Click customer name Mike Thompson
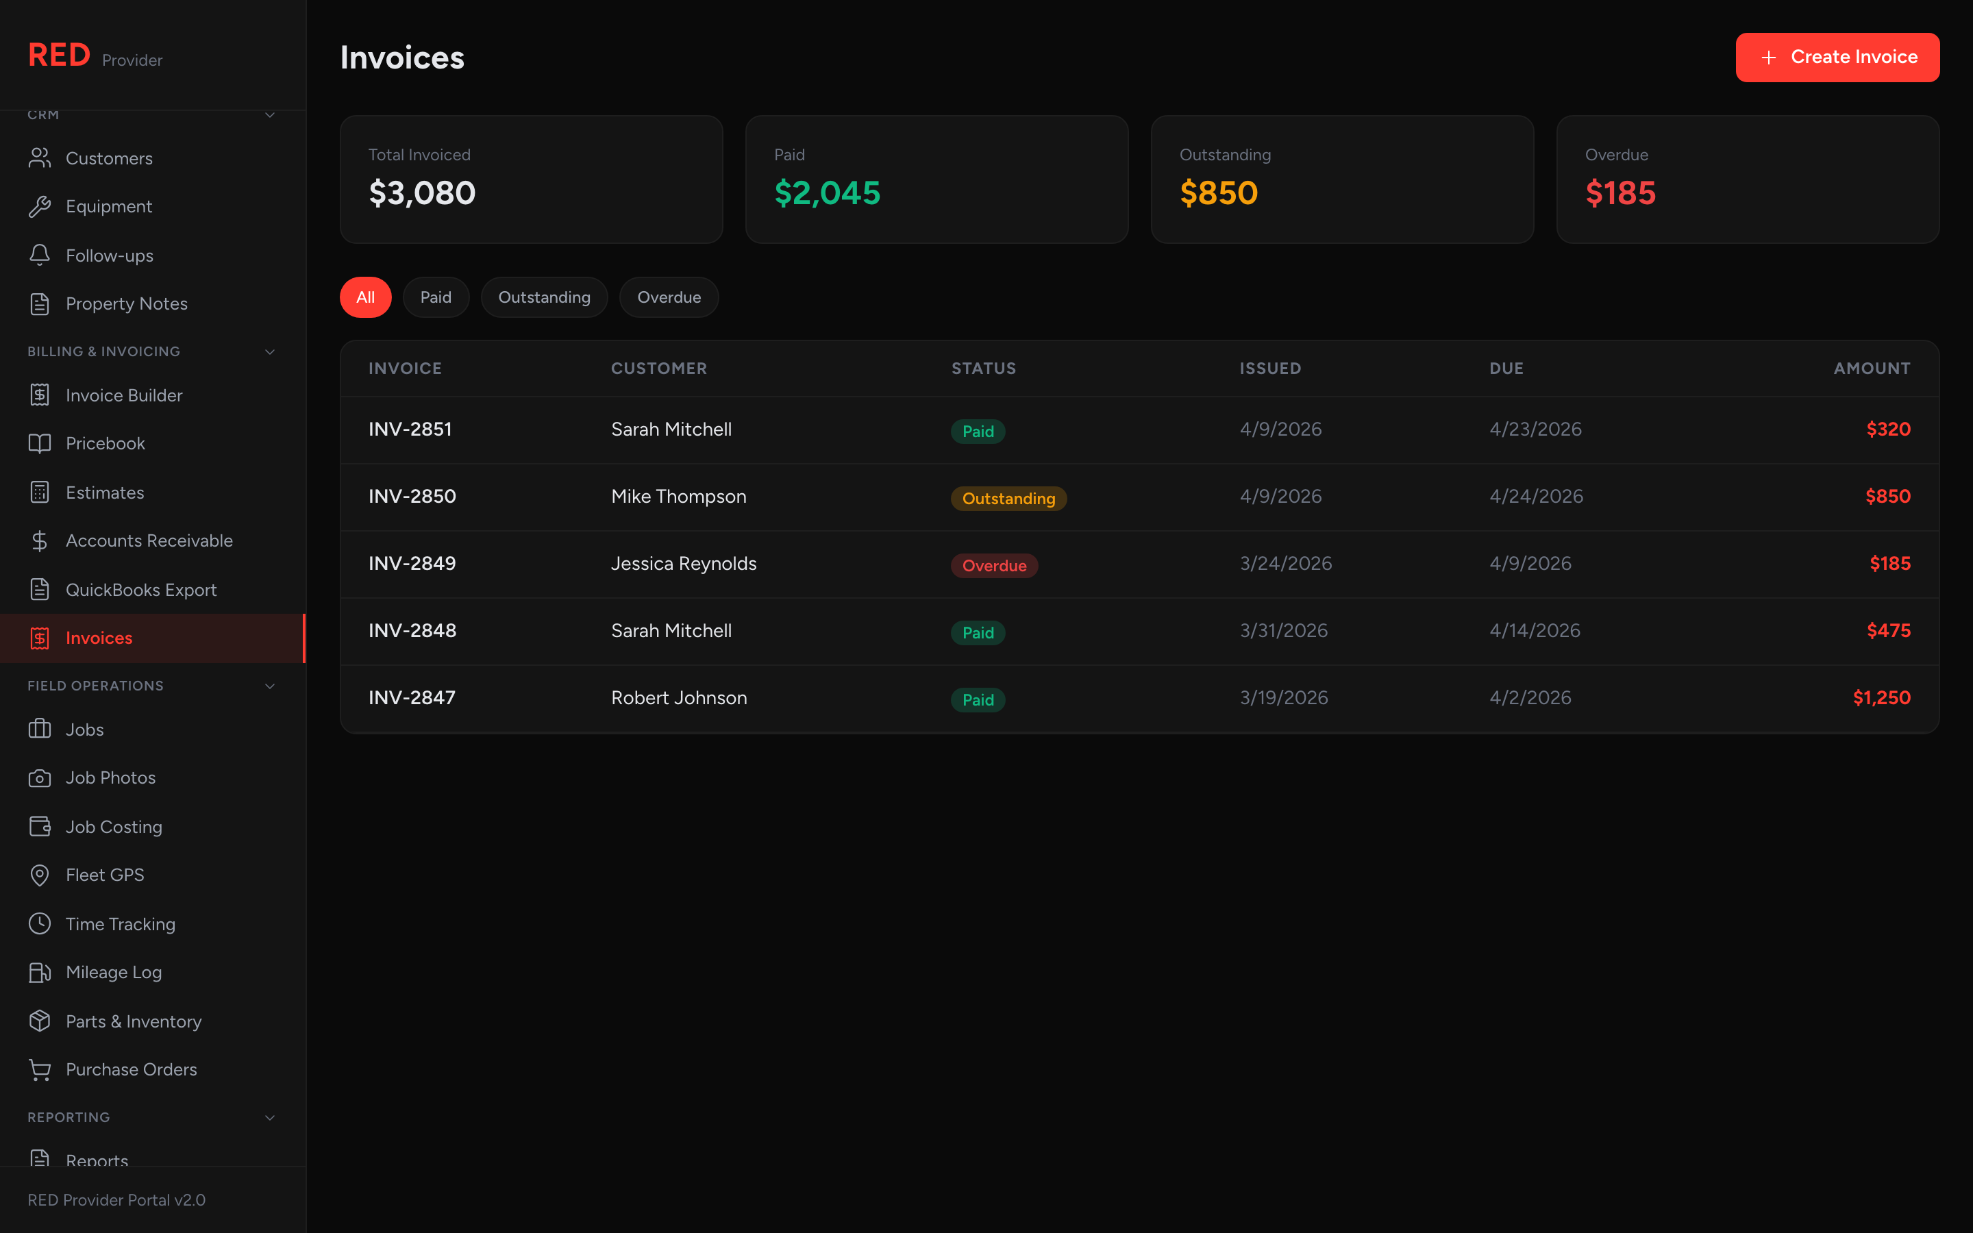 tap(678, 496)
